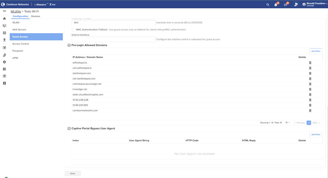The height and width of the screenshot is (178, 328).
Task: Click Add New for allowed domains
Action: point(316,51)
